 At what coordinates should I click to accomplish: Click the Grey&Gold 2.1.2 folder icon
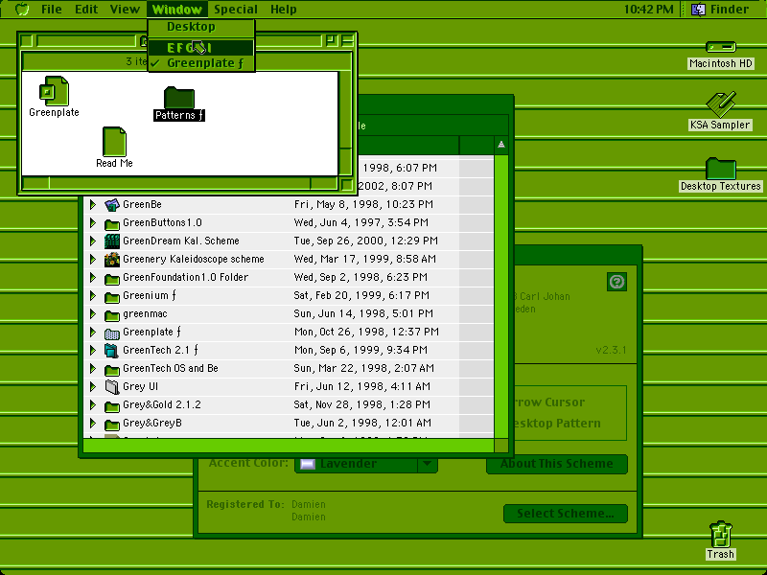click(x=112, y=405)
